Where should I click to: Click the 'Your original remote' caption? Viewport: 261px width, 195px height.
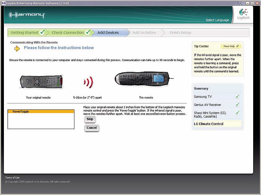[x=38, y=97]
